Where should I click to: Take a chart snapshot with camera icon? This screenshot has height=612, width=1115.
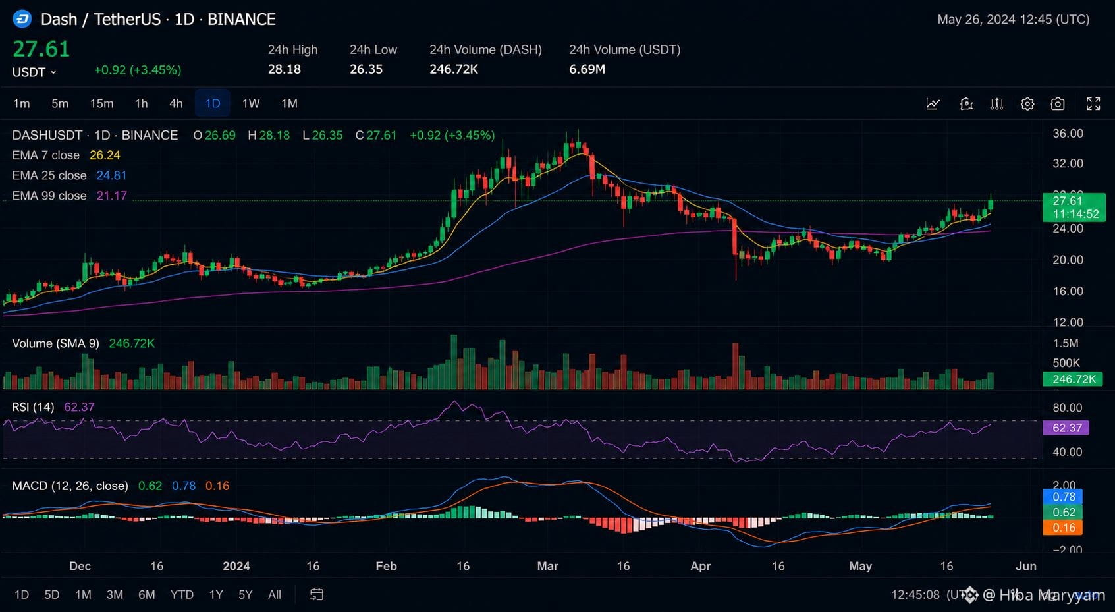1058,104
